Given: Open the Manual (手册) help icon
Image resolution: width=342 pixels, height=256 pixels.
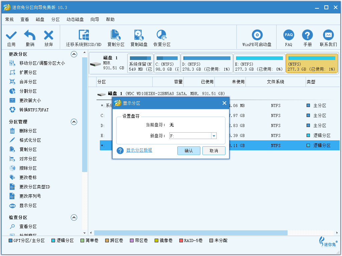Looking at the screenshot, I should pos(307,35).
